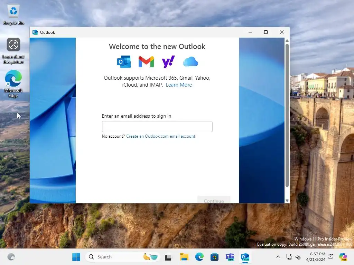Close the Outlook window
The image size is (354, 265).
click(281, 32)
